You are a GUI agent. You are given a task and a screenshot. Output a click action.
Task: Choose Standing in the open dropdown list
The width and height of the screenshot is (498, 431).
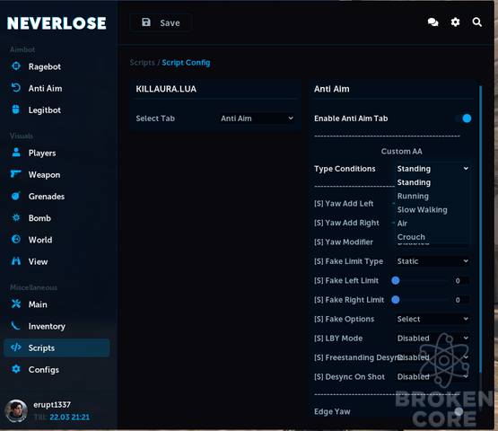coord(432,182)
